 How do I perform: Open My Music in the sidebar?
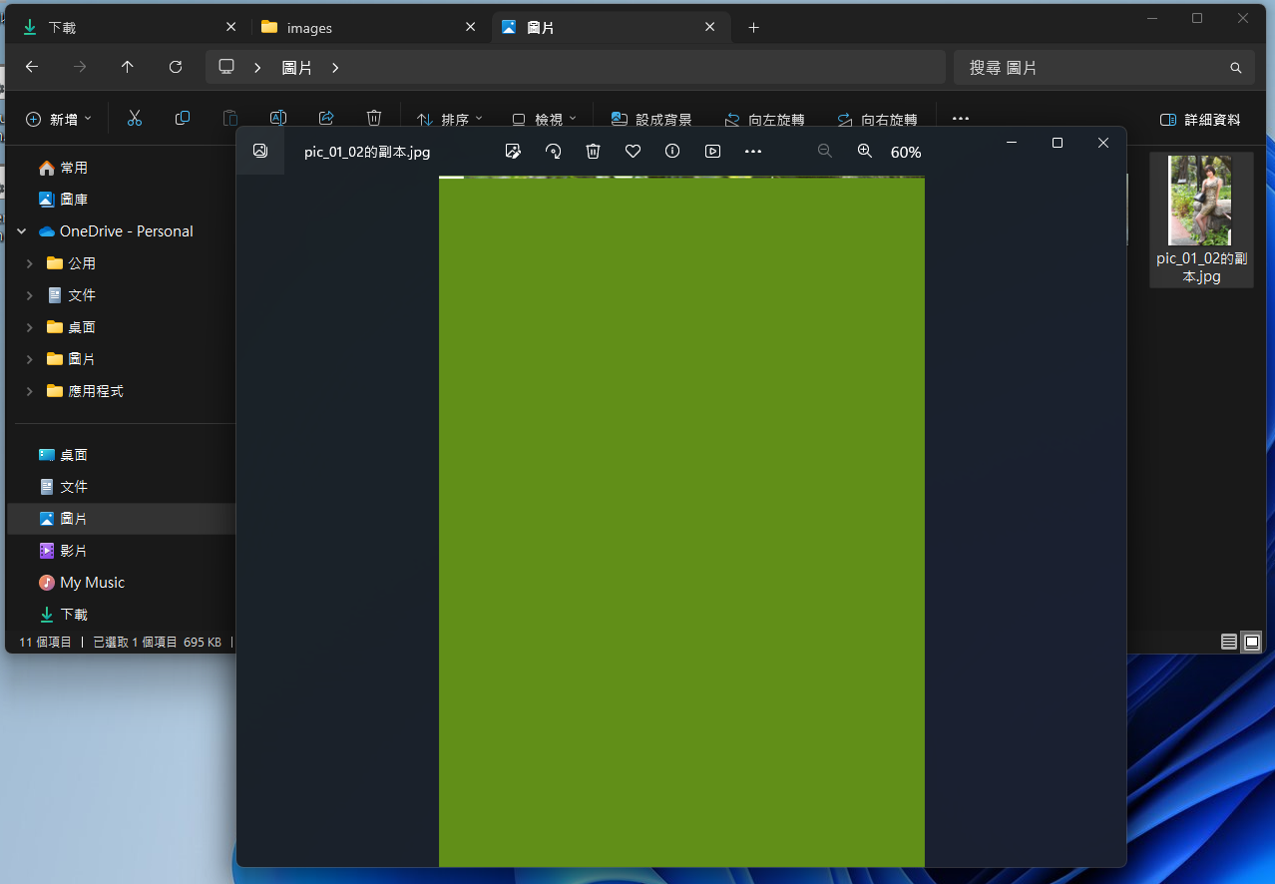click(x=92, y=583)
